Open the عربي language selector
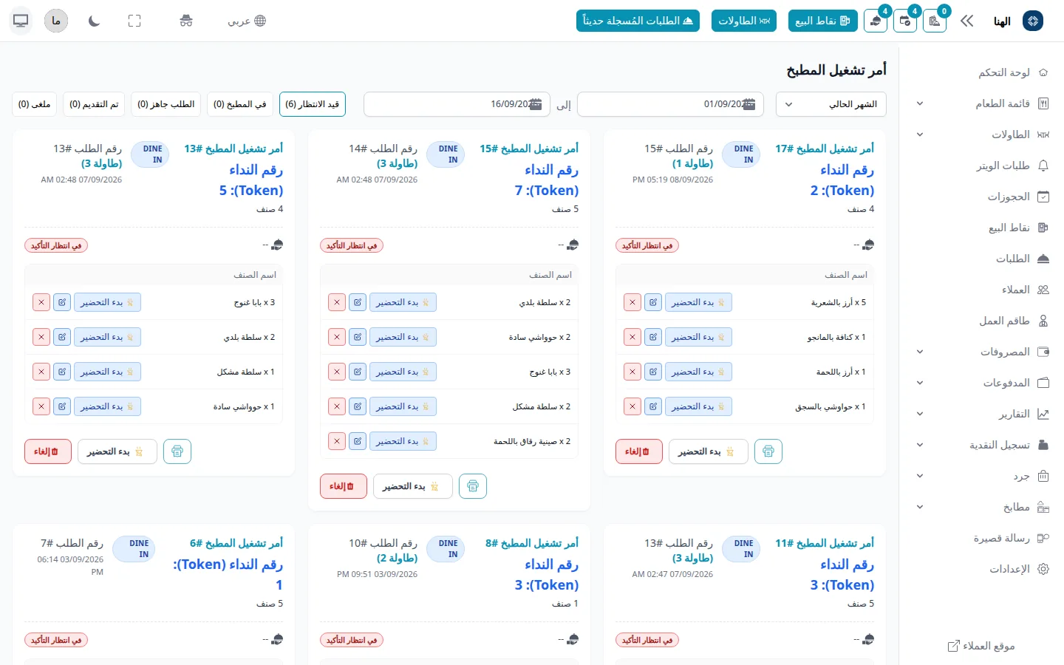1064x665 pixels. (x=247, y=21)
